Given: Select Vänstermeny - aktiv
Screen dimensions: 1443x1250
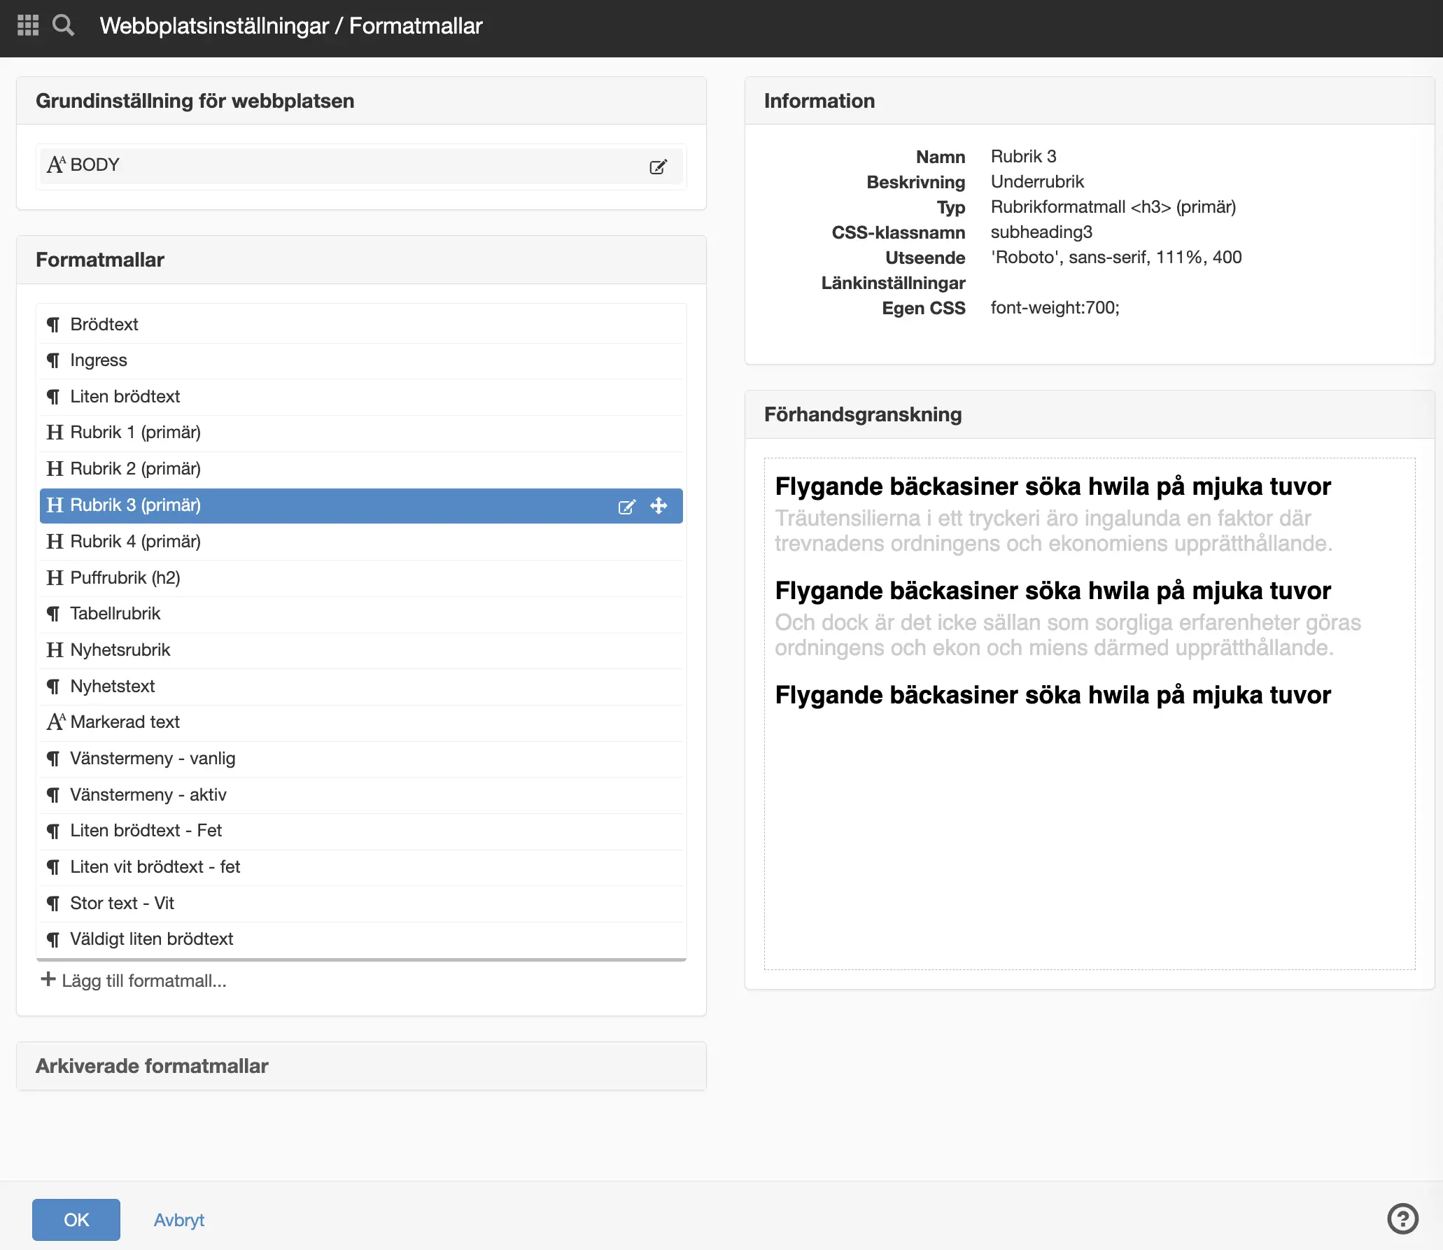Looking at the screenshot, I should [361, 795].
